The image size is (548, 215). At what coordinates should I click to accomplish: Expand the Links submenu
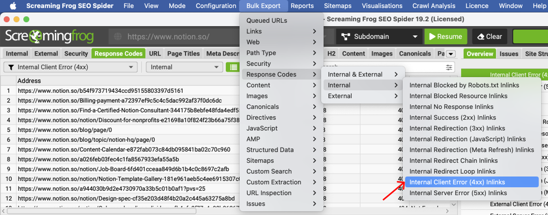(x=281, y=31)
